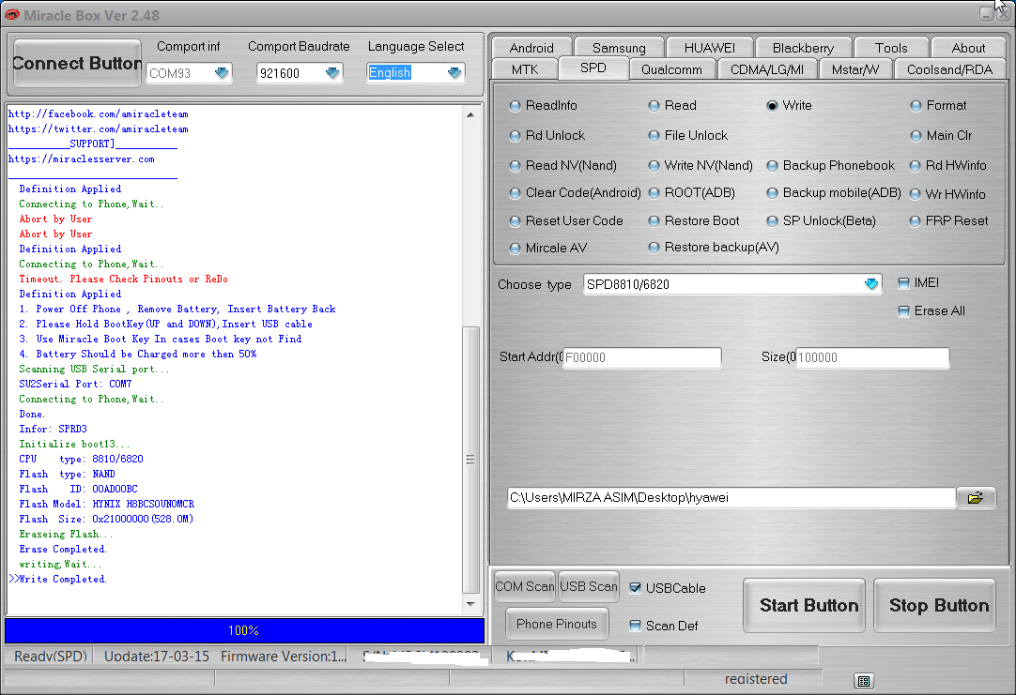Image resolution: width=1016 pixels, height=695 pixels.
Task: Switch to the Android tab
Action: pyautogui.click(x=532, y=48)
